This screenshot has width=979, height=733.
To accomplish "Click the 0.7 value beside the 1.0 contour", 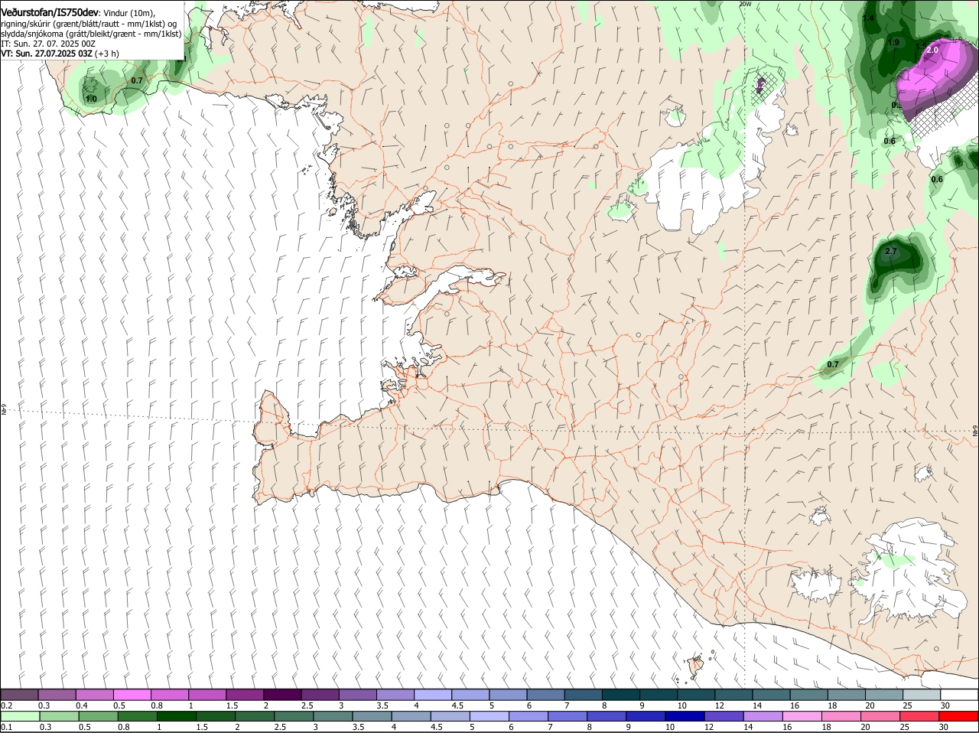I will click(137, 80).
